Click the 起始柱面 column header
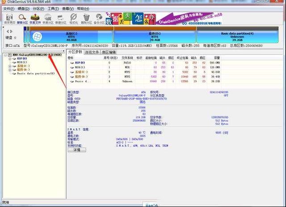This screenshot has width=286, height=207. pyautogui.click(x=151, y=58)
